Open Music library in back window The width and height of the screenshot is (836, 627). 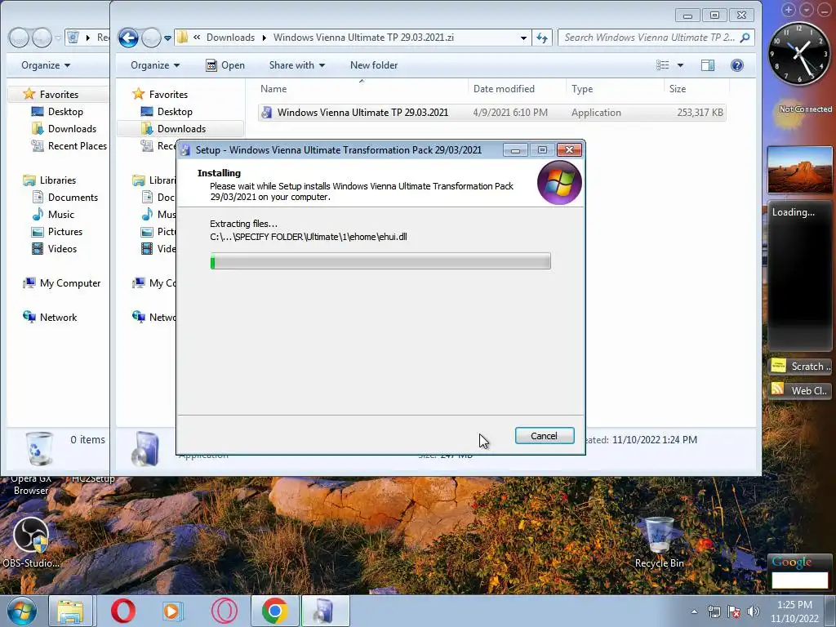click(60, 215)
